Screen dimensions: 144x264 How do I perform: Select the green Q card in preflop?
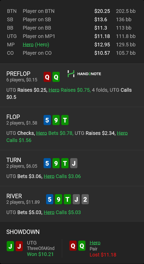pyautogui.click(x=56, y=77)
